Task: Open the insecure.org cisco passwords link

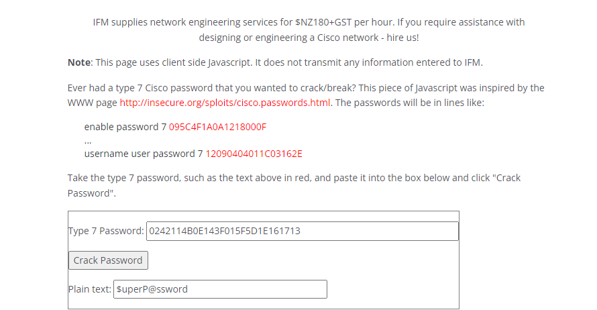Action: point(225,103)
